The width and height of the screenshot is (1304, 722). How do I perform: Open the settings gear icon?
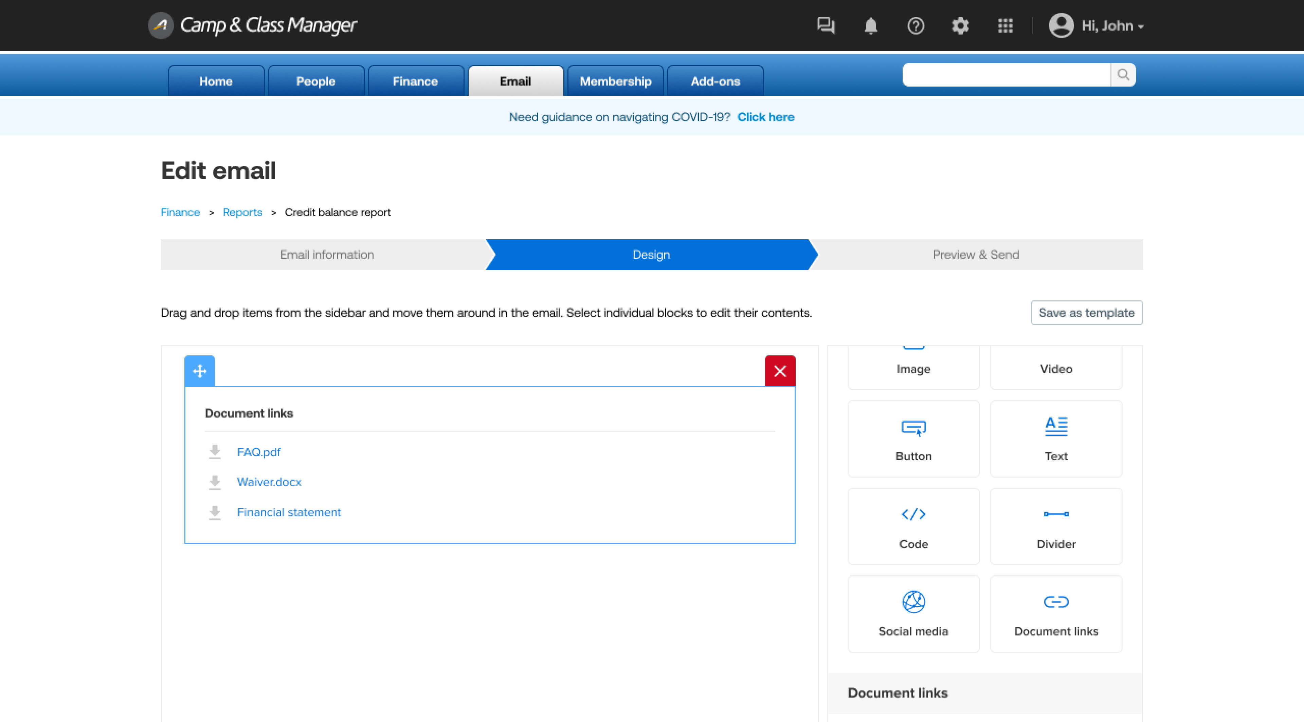960,25
